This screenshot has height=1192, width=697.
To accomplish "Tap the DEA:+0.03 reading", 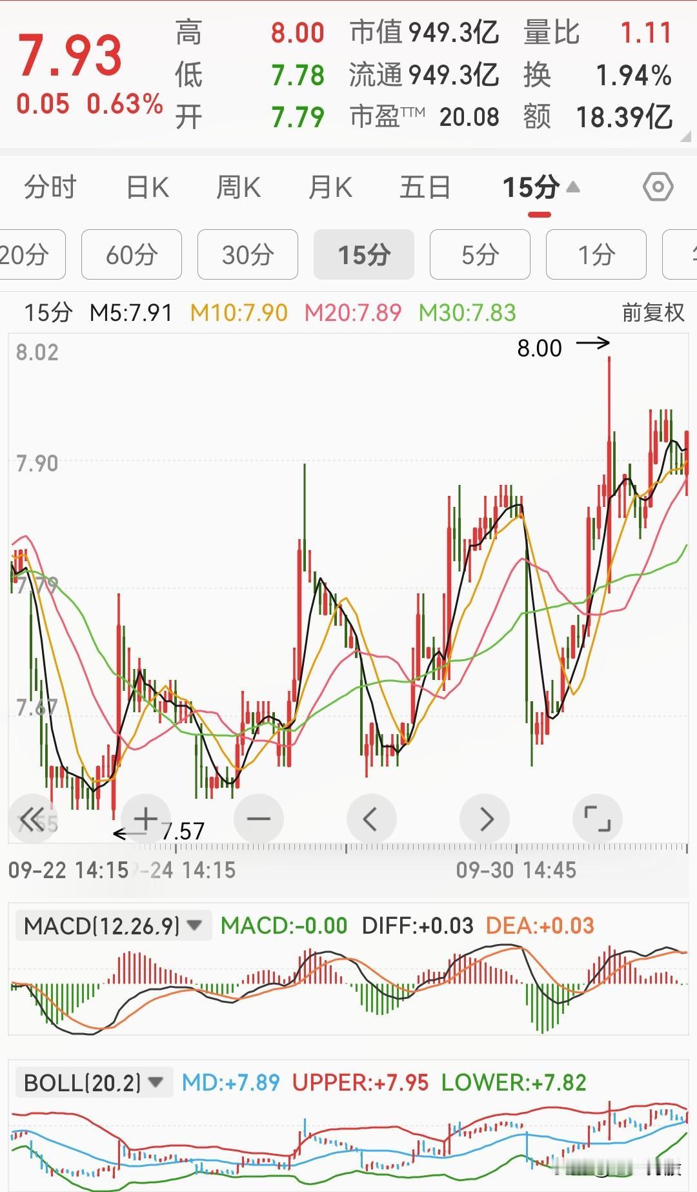I will coord(540,925).
